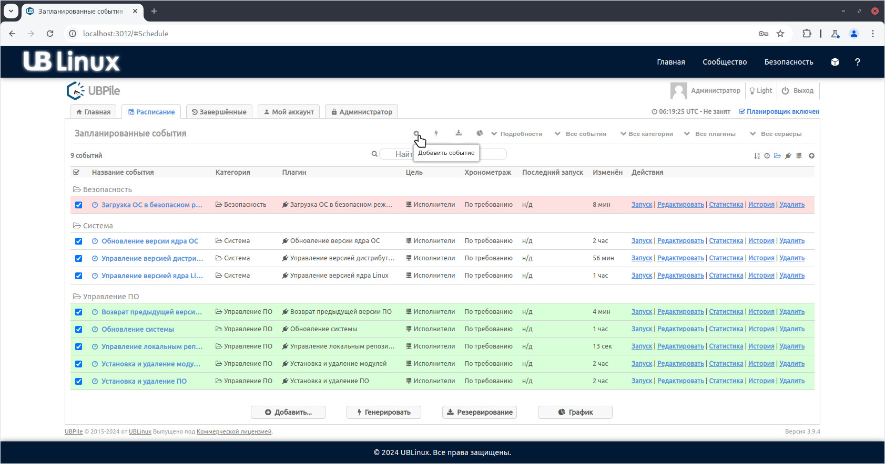Collapse the 'Управление ПО' group header
This screenshot has width=885, height=464.
click(106, 297)
